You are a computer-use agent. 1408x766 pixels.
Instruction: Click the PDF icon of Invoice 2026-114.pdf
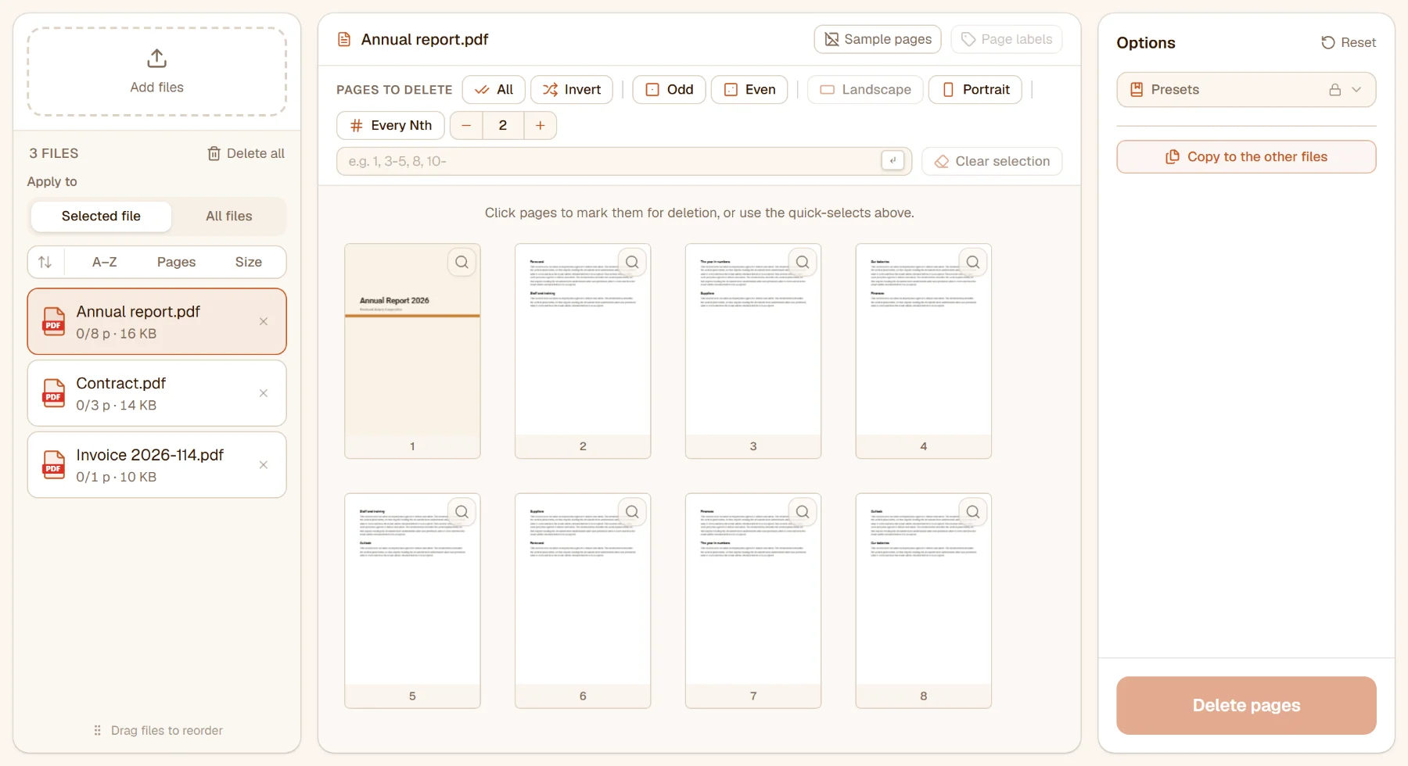click(54, 465)
